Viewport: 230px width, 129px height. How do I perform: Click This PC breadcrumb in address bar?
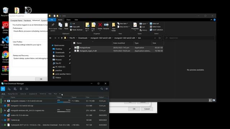[x=72, y=38]
